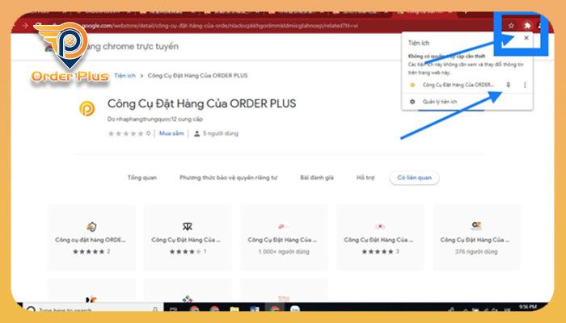Click the forward navigation arrow in Chrome
This screenshot has width=566, height=323.
(x=25, y=26)
